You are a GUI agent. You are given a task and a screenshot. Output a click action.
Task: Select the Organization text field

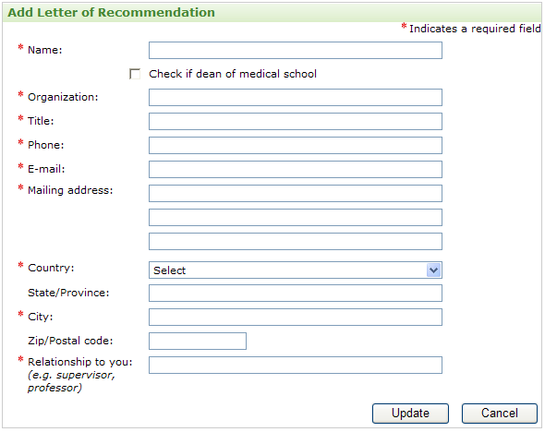coord(296,97)
